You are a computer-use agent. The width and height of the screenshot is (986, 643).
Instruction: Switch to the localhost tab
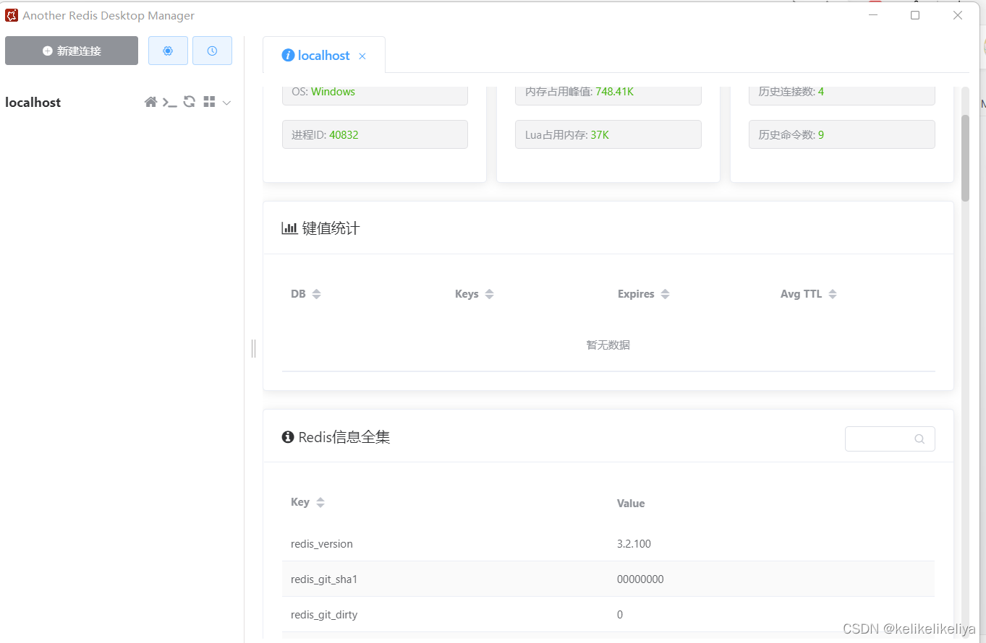coord(324,55)
